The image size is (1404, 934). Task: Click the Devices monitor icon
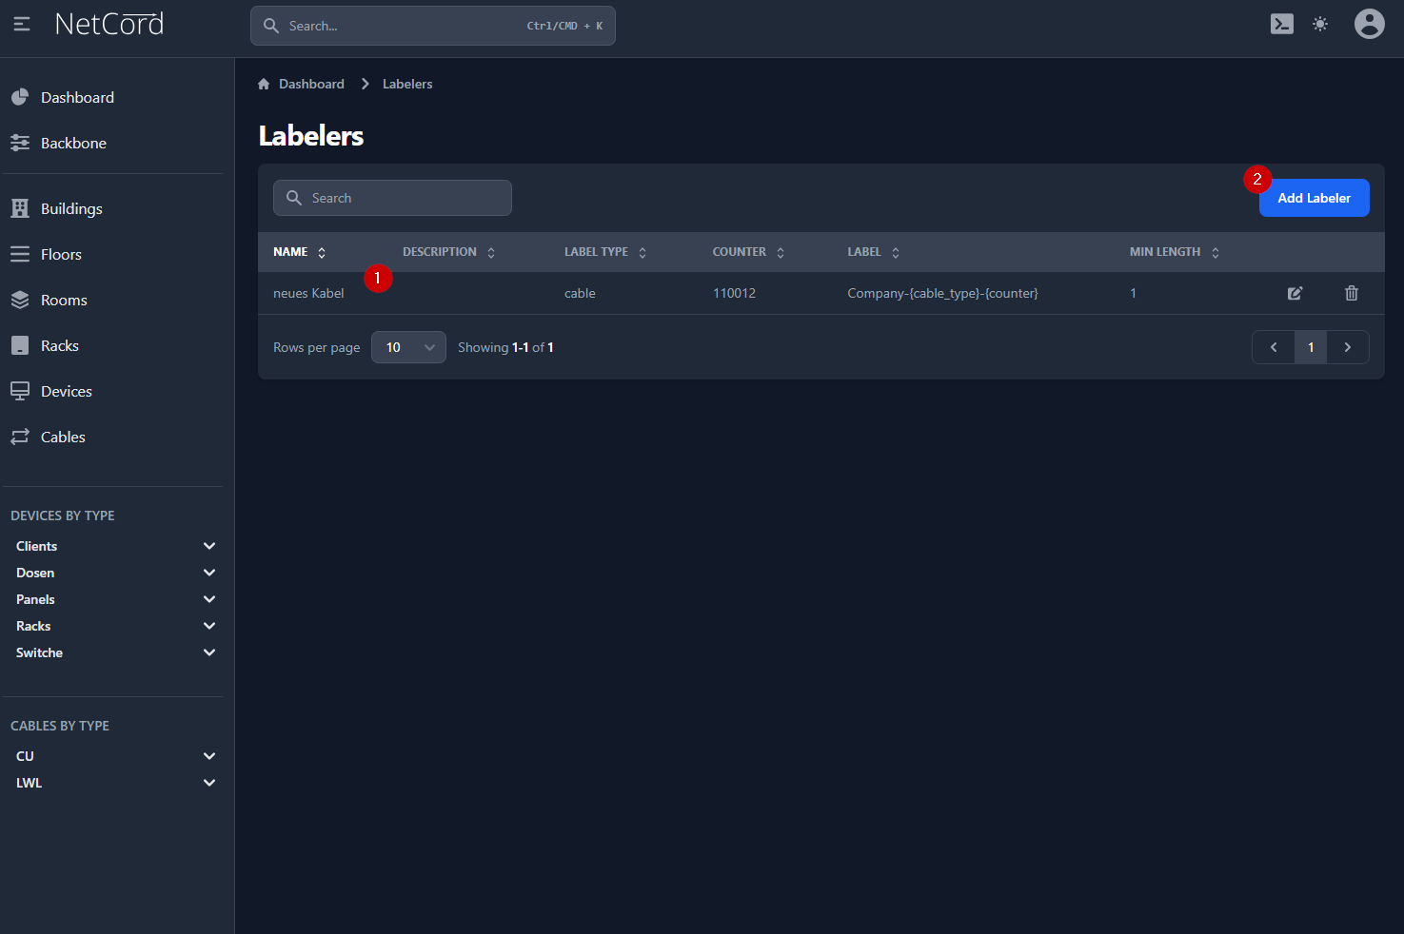click(x=20, y=391)
